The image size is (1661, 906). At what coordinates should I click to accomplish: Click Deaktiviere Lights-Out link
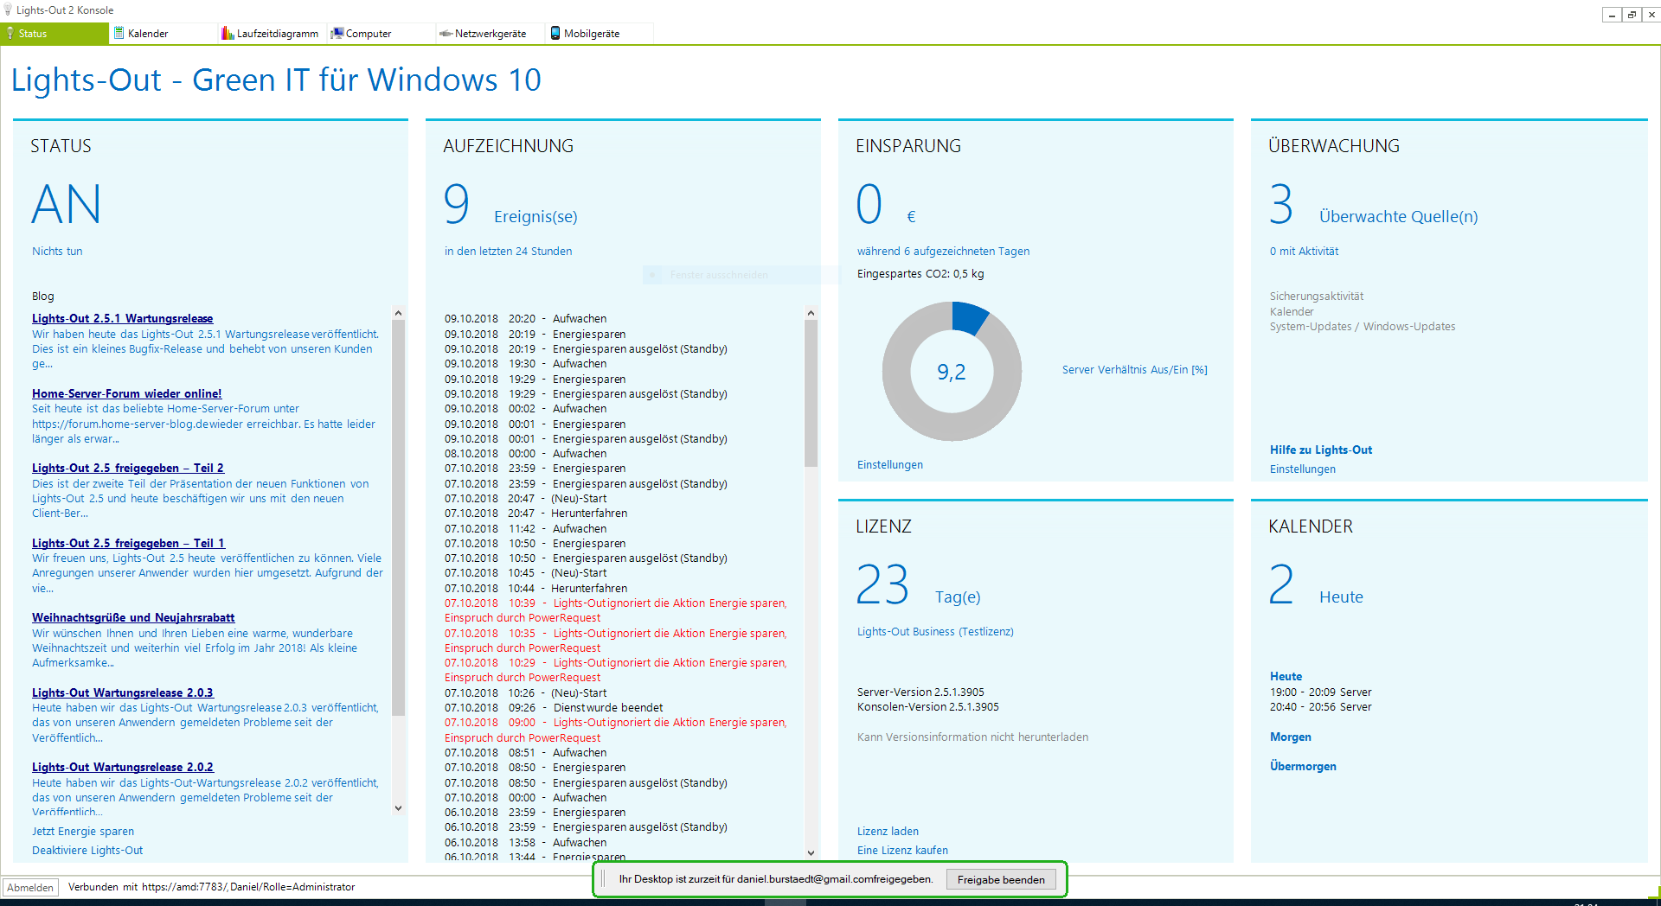point(87,850)
